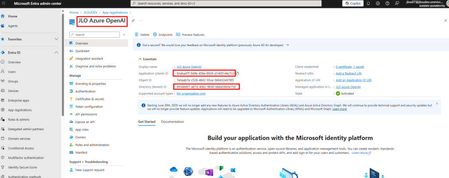Collapse the Entra ID nav group

[x=57, y=53]
